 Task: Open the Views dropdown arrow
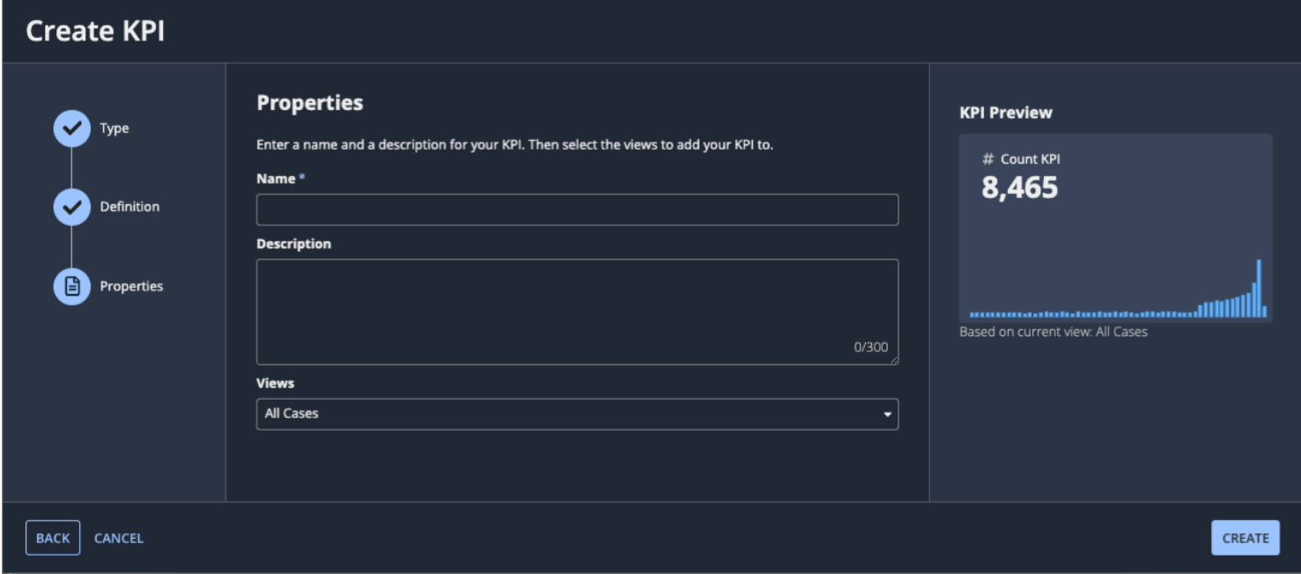887,415
